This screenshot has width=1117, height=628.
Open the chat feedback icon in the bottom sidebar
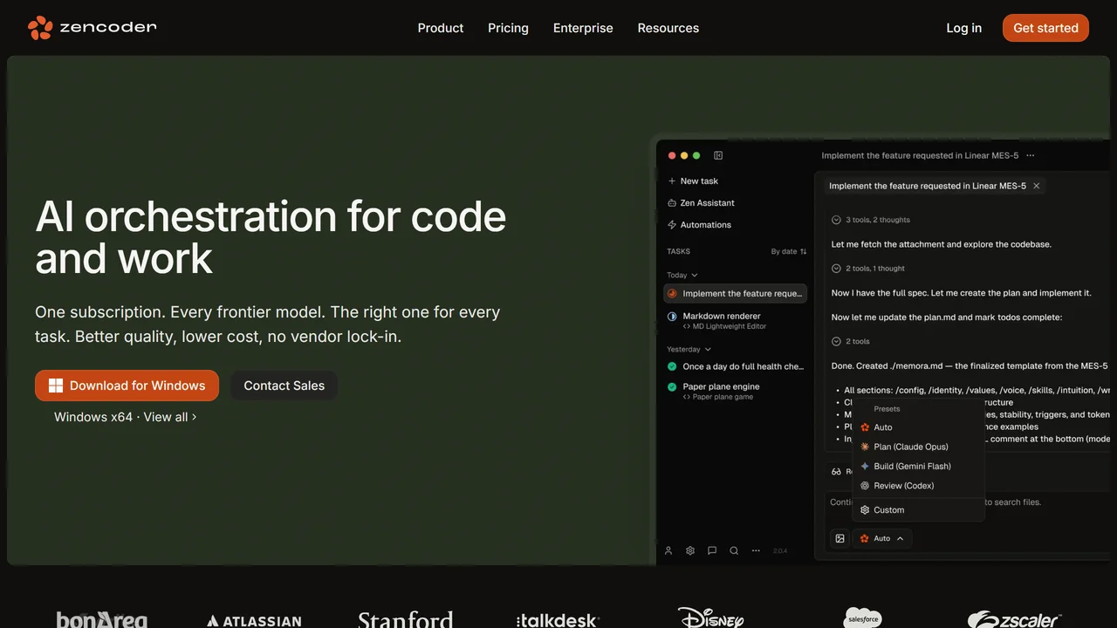point(712,550)
